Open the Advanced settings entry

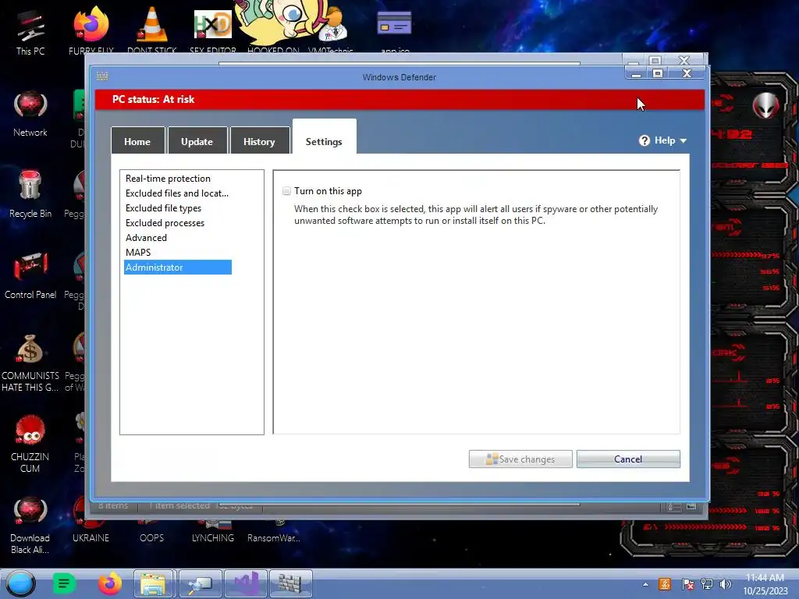146,237
